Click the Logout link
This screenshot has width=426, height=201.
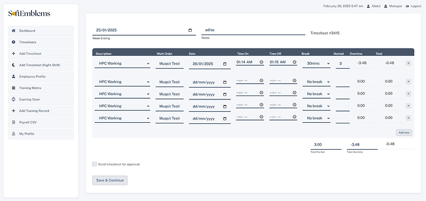click(x=414, y=6)
